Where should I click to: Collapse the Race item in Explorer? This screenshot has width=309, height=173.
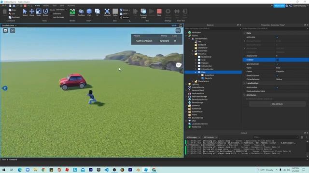point(196,72)
